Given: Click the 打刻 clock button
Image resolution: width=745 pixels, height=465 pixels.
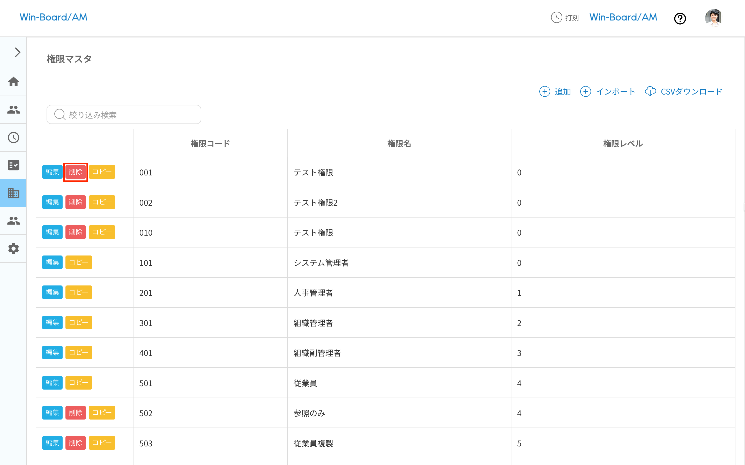Looking at the screenshot, I should 565,18.
